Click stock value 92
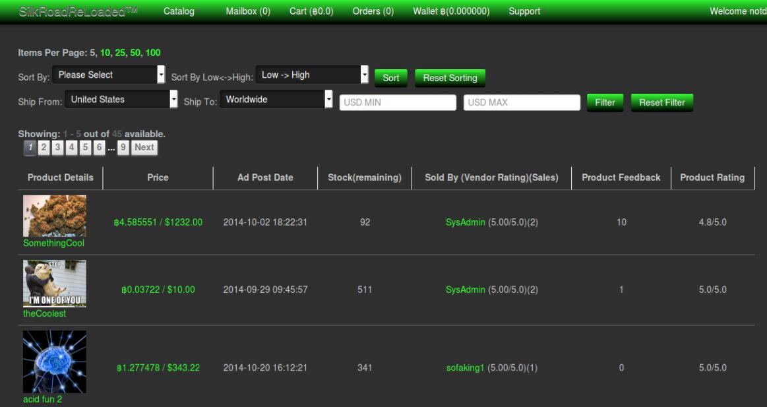Image resolution: width=767 pixels, height=407 pixels. 365,222
